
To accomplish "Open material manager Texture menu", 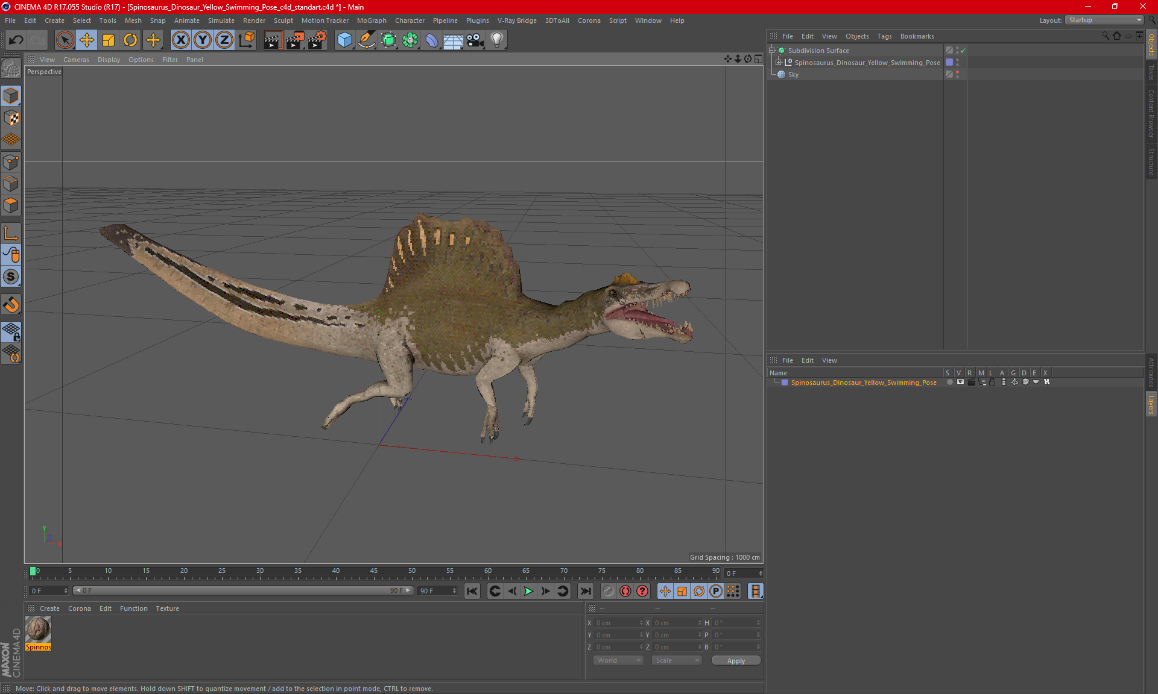I will (167, 608).
